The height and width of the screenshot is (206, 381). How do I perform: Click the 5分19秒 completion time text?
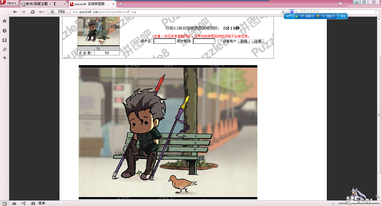click(x=231, y=28)
